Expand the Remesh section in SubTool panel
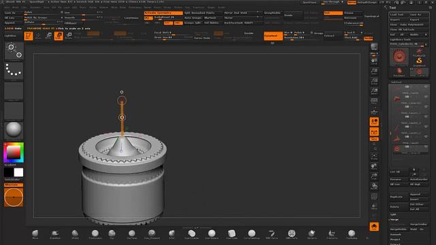 395,234
